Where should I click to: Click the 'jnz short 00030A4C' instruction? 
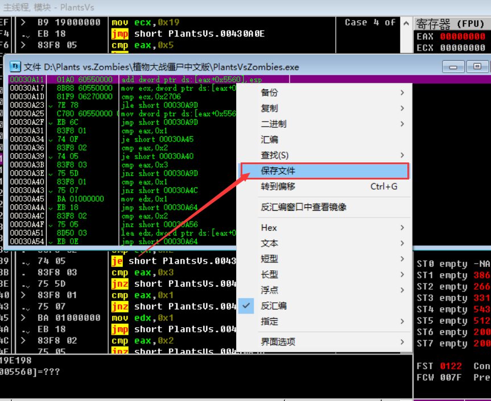coord(159,190)
